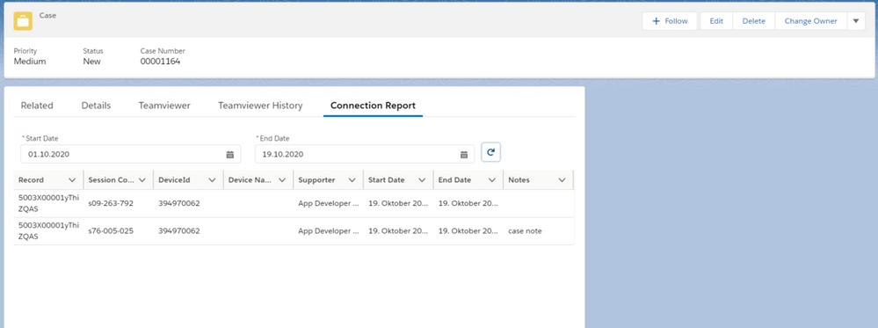
Task: Select session code s09-263-792 cell
Action: pos(119,203)
